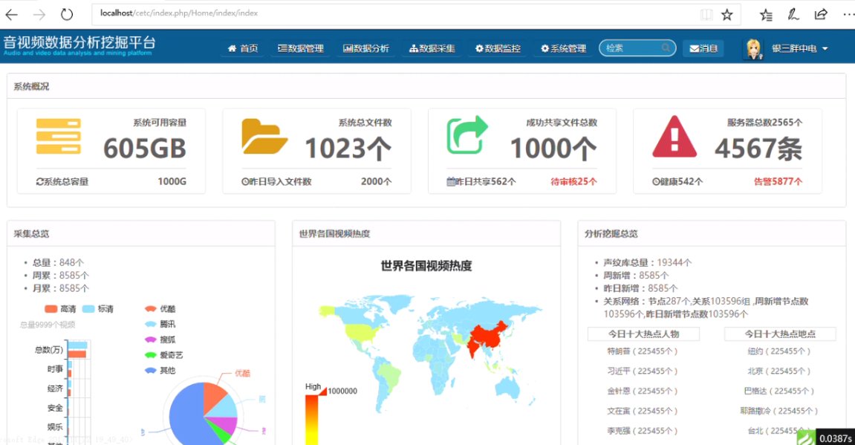Viewport: 855px width, 445px height.
Task: Click the user avatar picture
Action: tap(753, 48)
